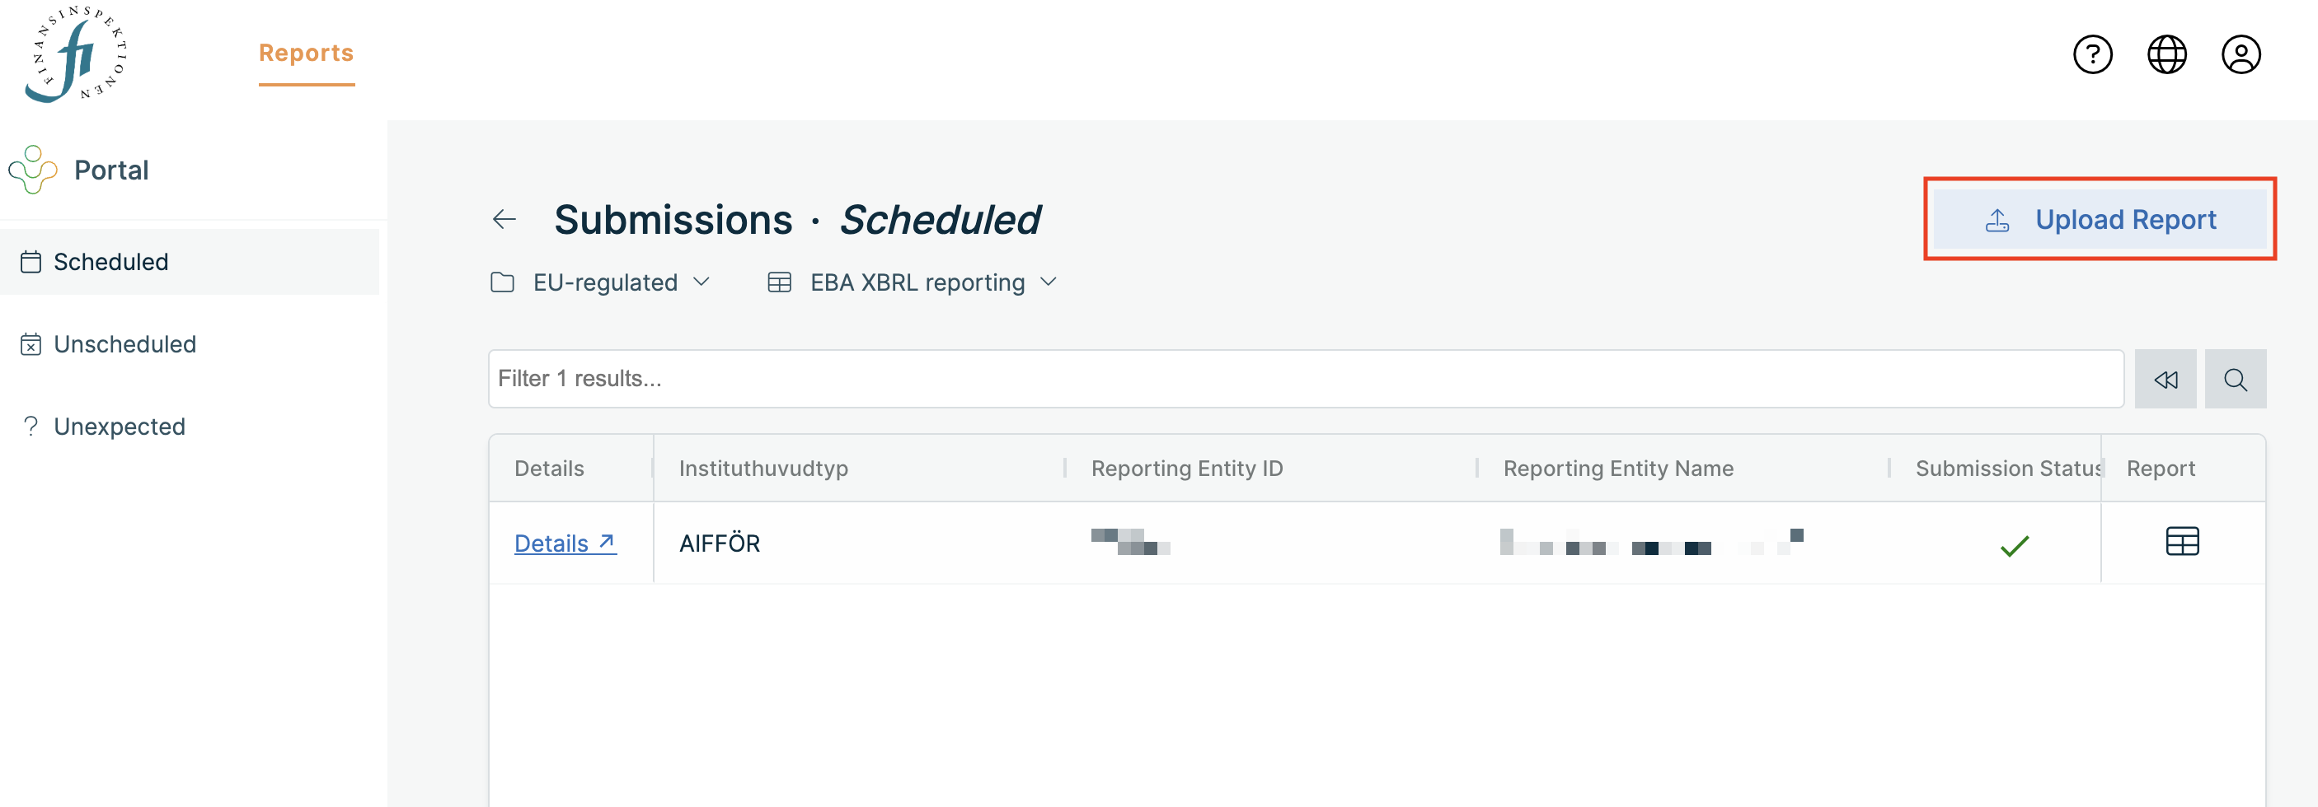This screenshot has width=2318, height=807.
Task: Click the magnifier search button
Action: (x=2236, y=380)
